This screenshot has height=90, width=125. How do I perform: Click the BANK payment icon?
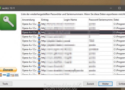16,75
